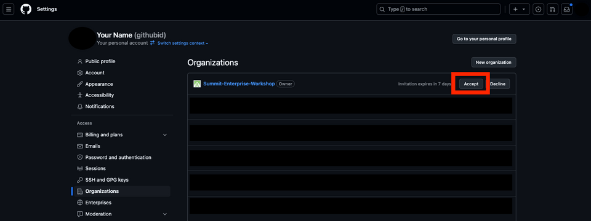Viewport: 591px width, 221px height.
Task: Click the bell icon beside Notifications
Action: (x=79, y=106)
